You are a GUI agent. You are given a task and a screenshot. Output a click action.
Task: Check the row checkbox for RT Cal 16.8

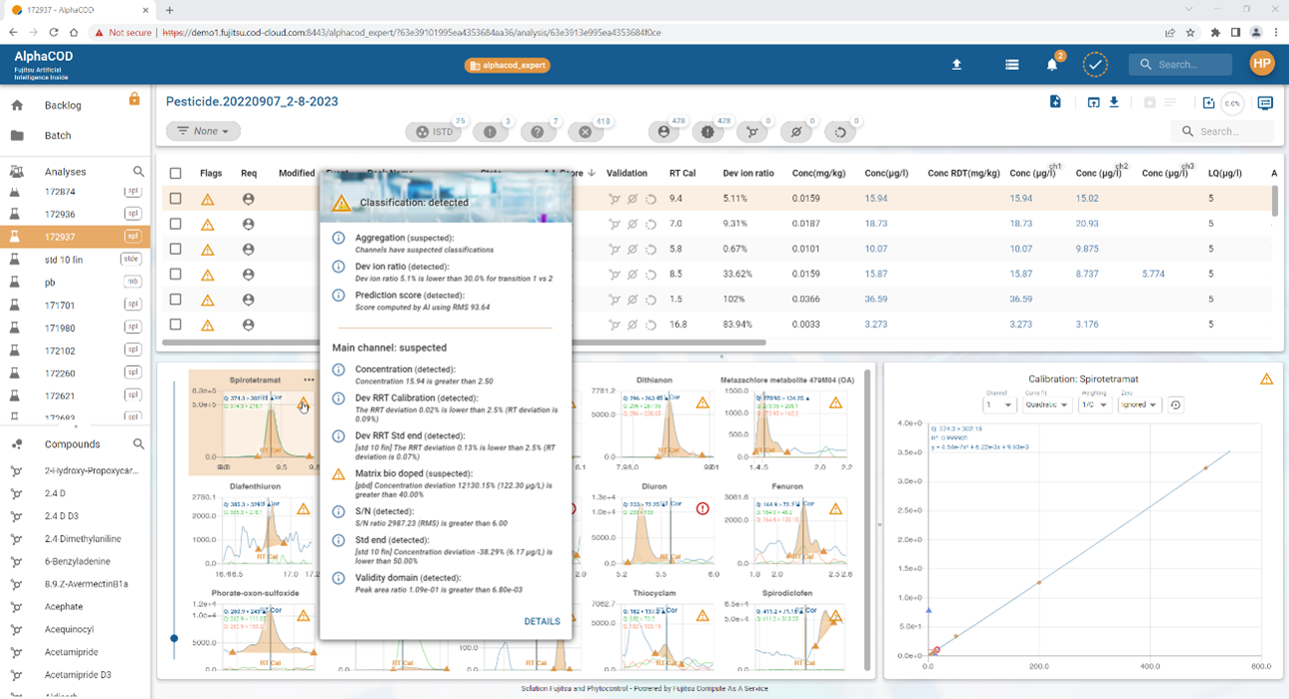(x=176, y=325)
